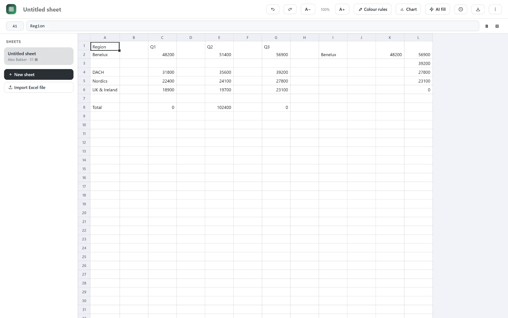Screen dimensions: 508x318
Task: Select row 8 header
Action: pos(84,107)
